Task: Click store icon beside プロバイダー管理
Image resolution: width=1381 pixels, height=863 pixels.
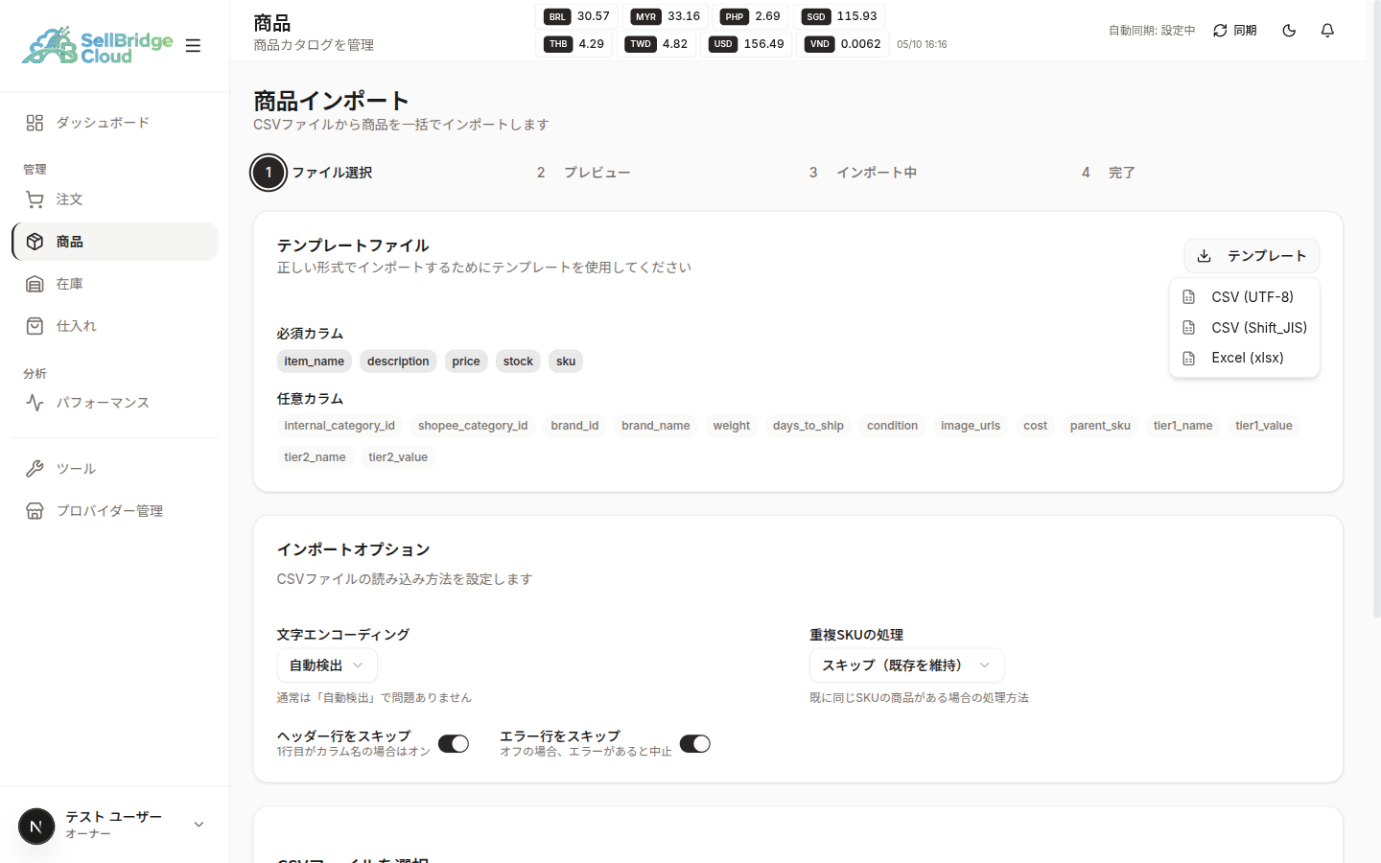Action: pos(35,511)
